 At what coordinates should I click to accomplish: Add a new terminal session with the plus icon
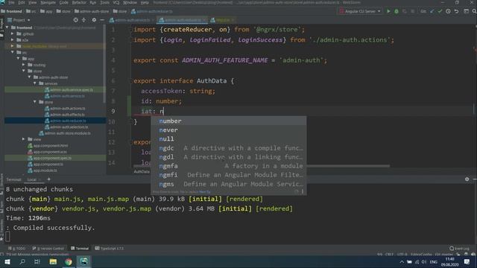coord(48,179)
